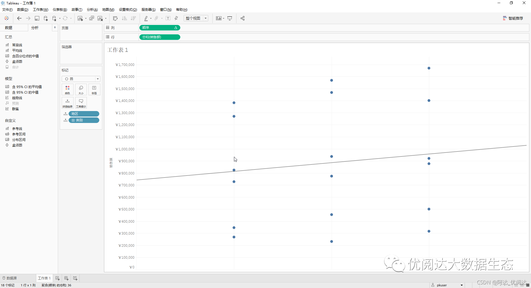531x288 pixels.
Task: Select 平均线 in analytics pane
Action: [17, 50]
